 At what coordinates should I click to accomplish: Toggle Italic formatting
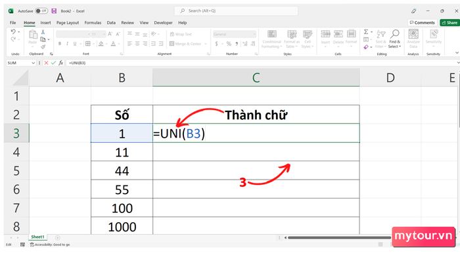67,44
